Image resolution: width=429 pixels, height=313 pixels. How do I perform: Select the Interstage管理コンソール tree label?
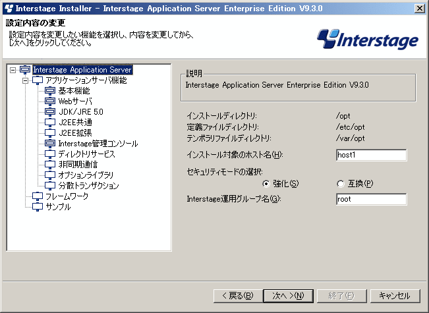tap(98, 144)
